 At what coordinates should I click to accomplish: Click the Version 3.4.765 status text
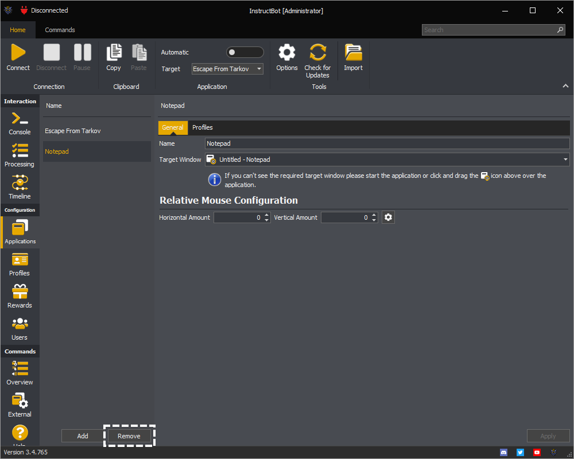(x=26, y=453)
